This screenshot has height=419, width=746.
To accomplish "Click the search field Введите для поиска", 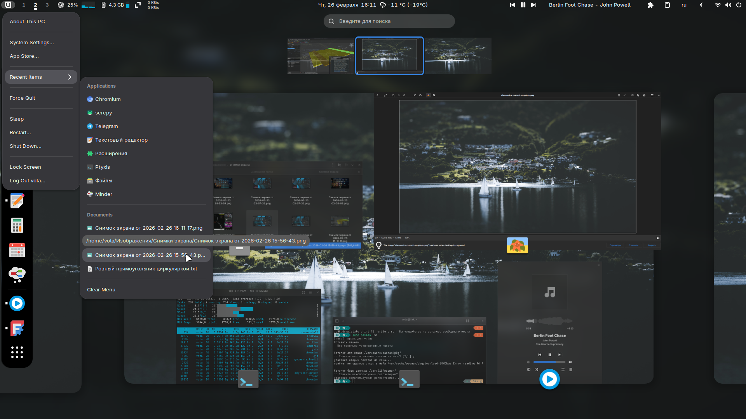I will click(x=389, y=21).
